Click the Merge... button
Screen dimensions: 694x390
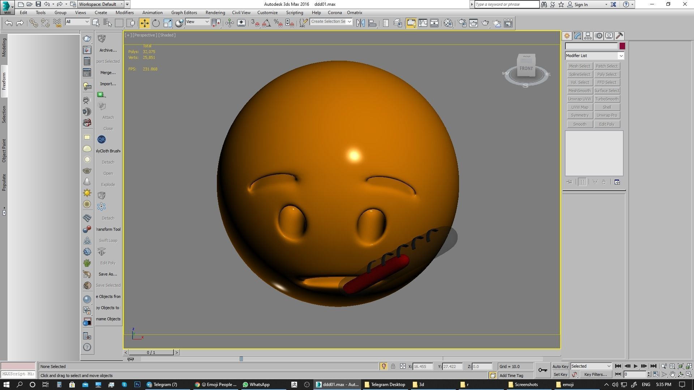tap(108, 73)
